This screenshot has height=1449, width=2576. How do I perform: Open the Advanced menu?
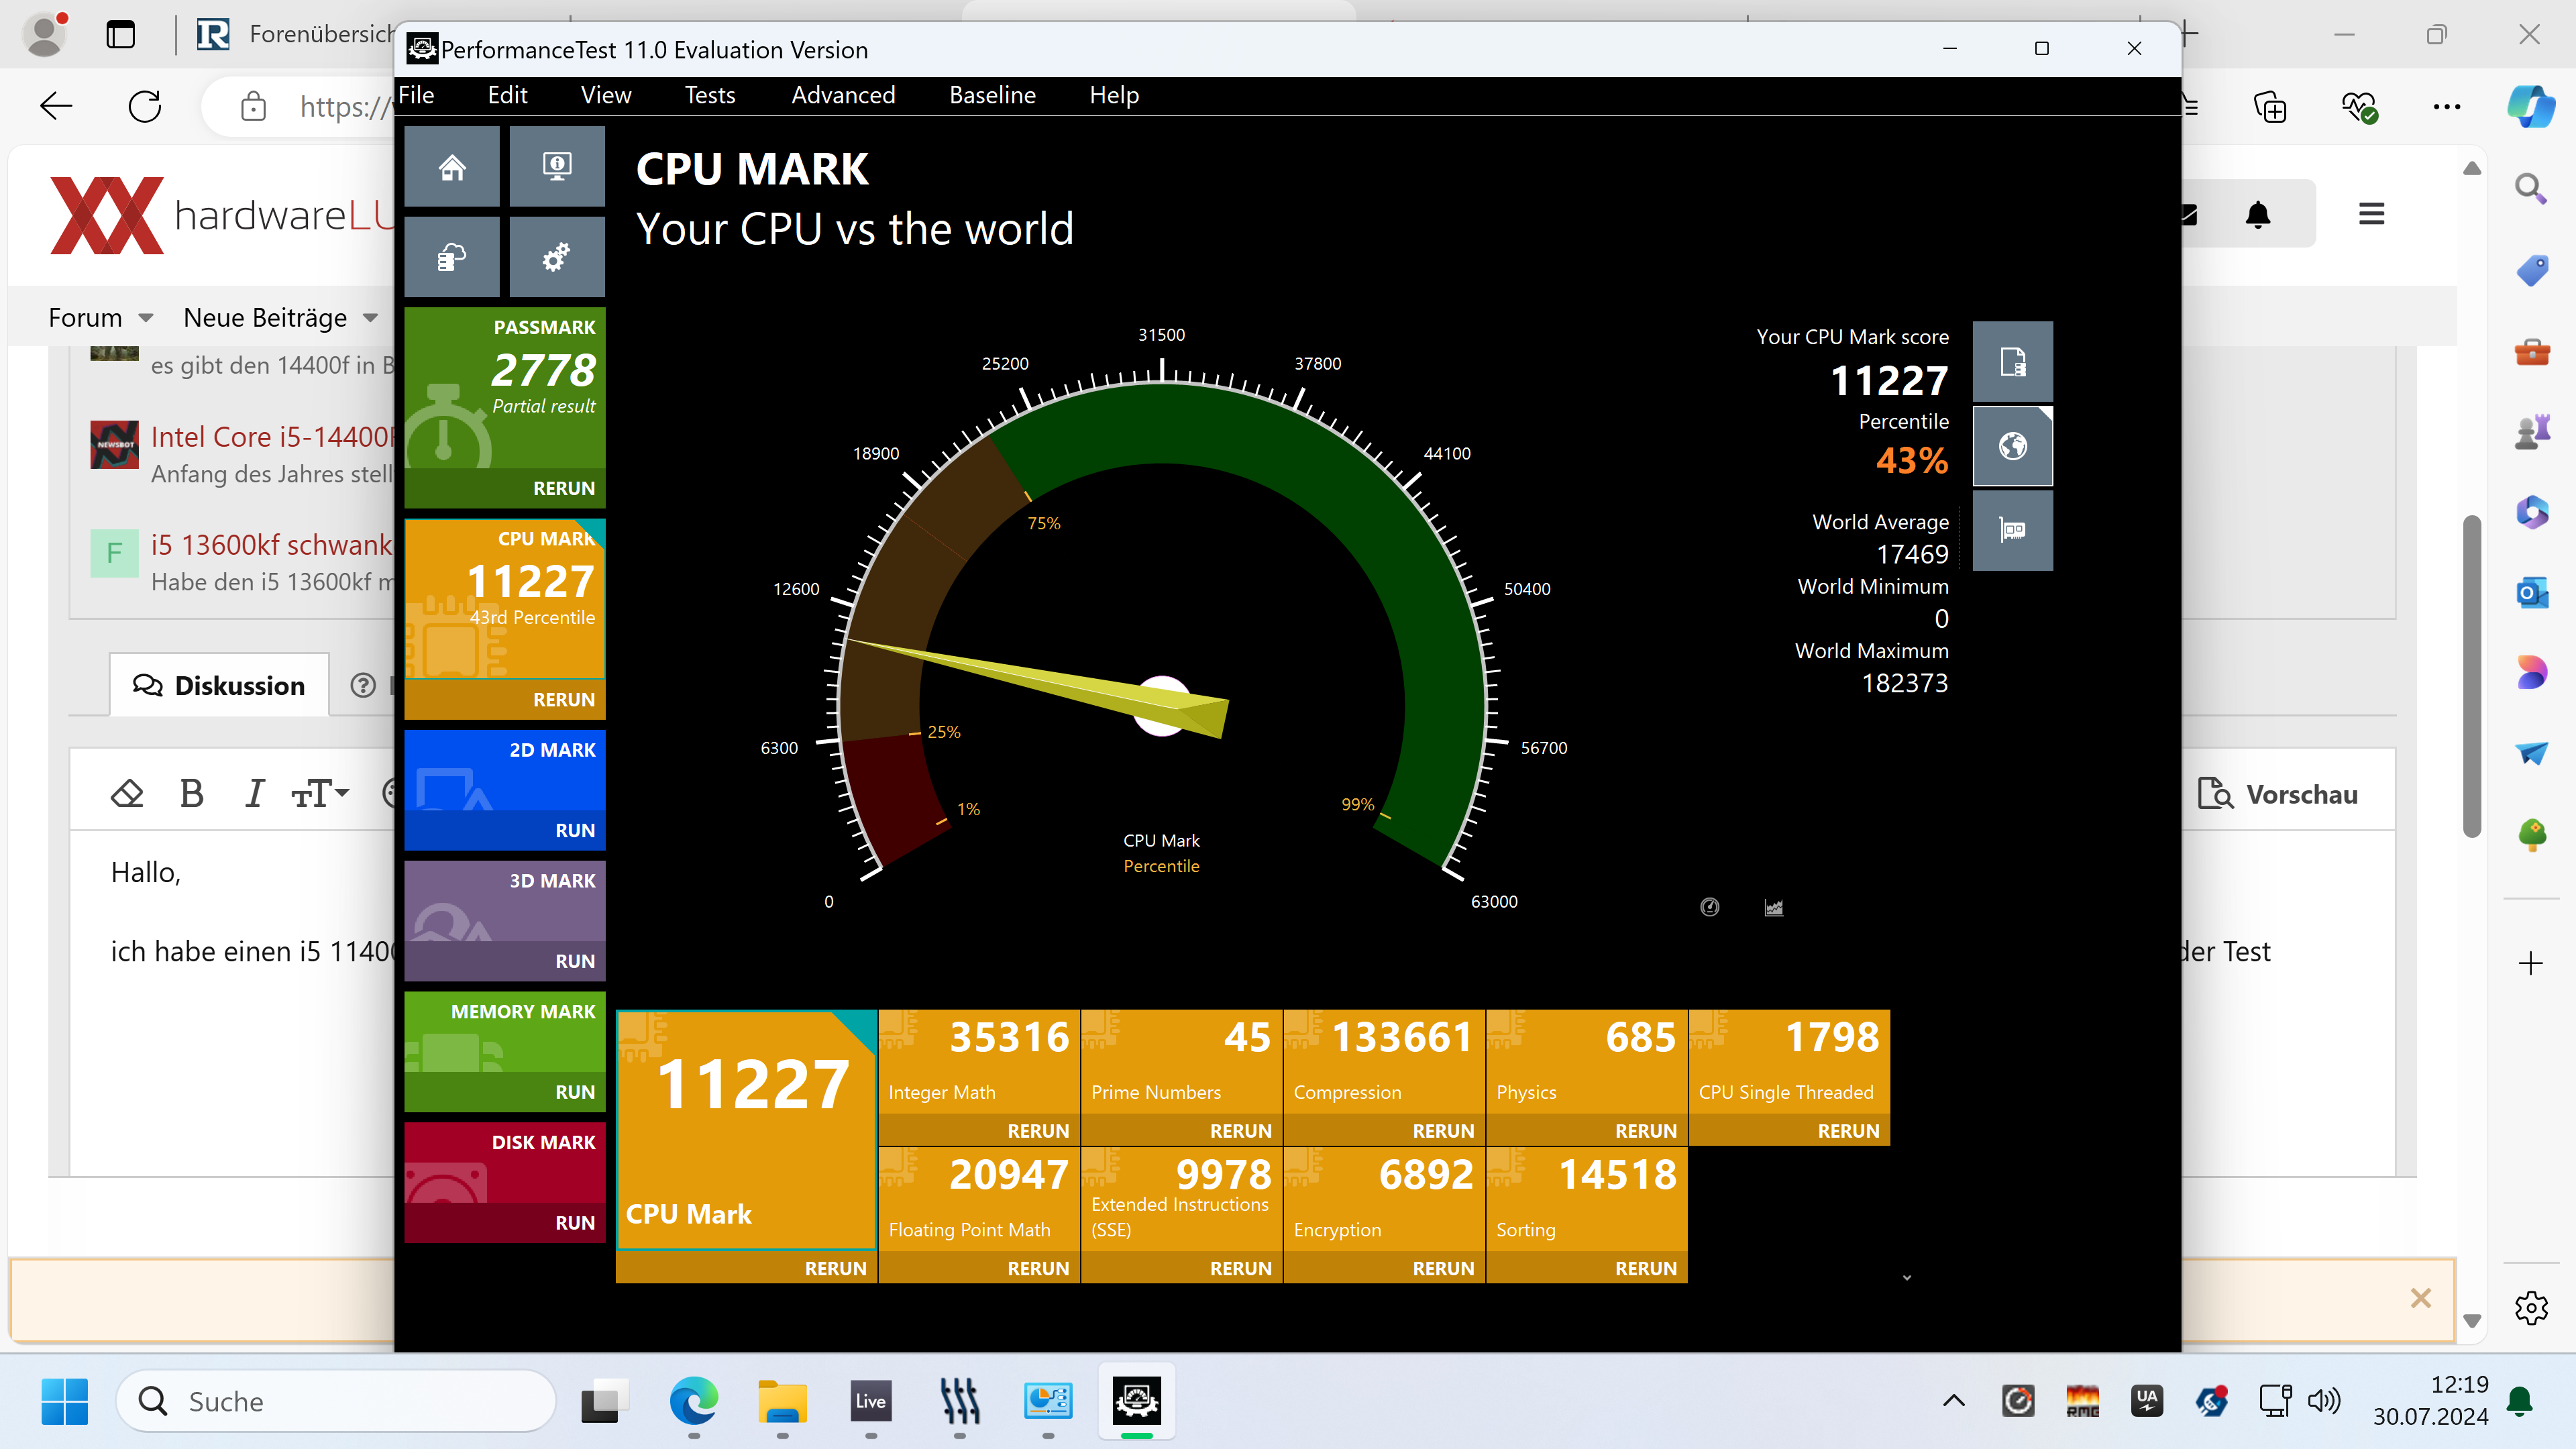pyautogui.click(x=843, y=95)
